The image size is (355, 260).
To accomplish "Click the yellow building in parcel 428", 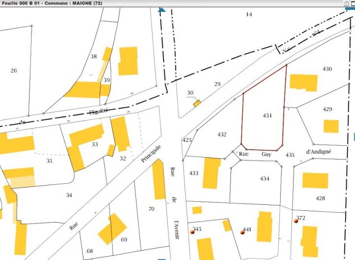I will 315,180.
